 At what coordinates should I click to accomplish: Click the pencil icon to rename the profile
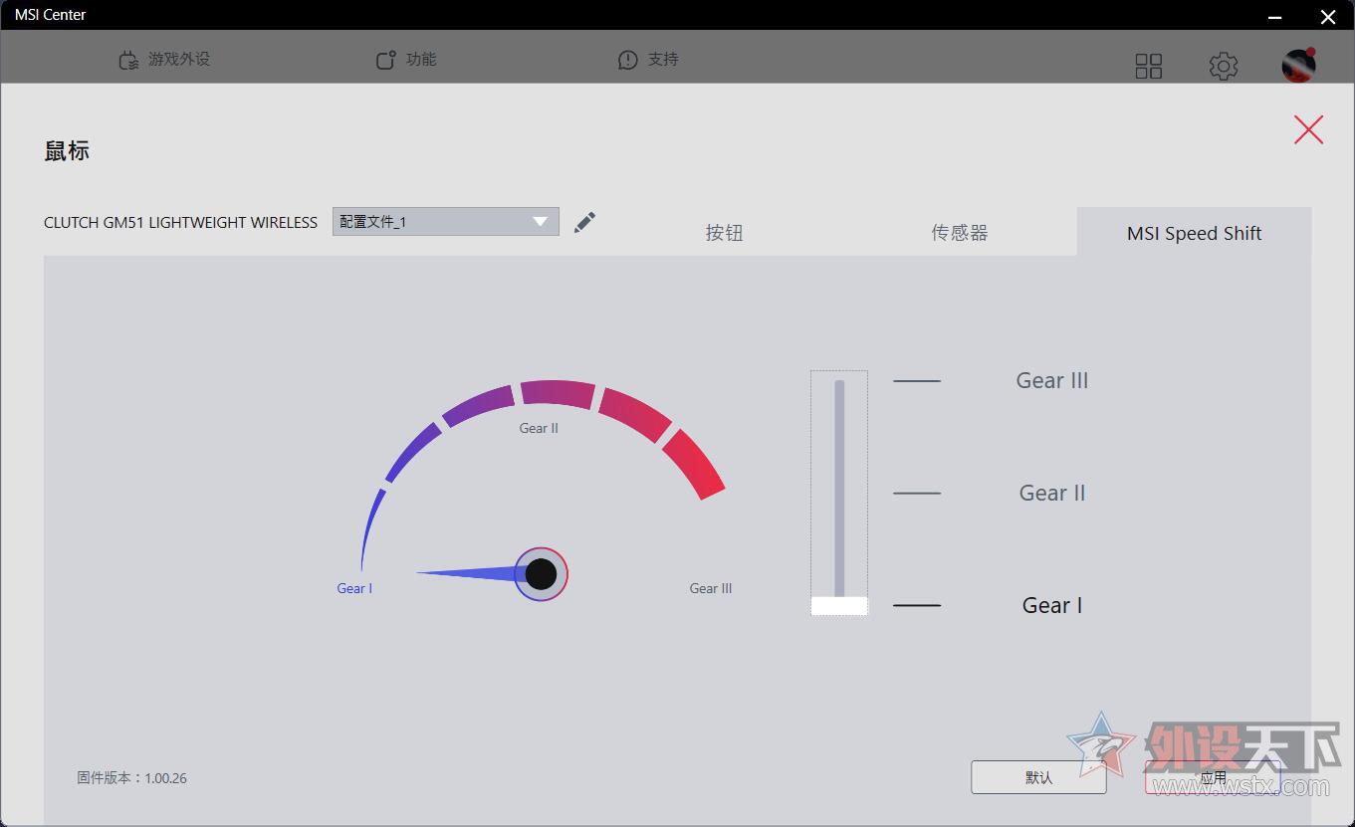tap(585, 221)
